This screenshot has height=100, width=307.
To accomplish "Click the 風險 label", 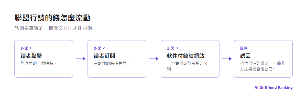I will coord(244,48).
